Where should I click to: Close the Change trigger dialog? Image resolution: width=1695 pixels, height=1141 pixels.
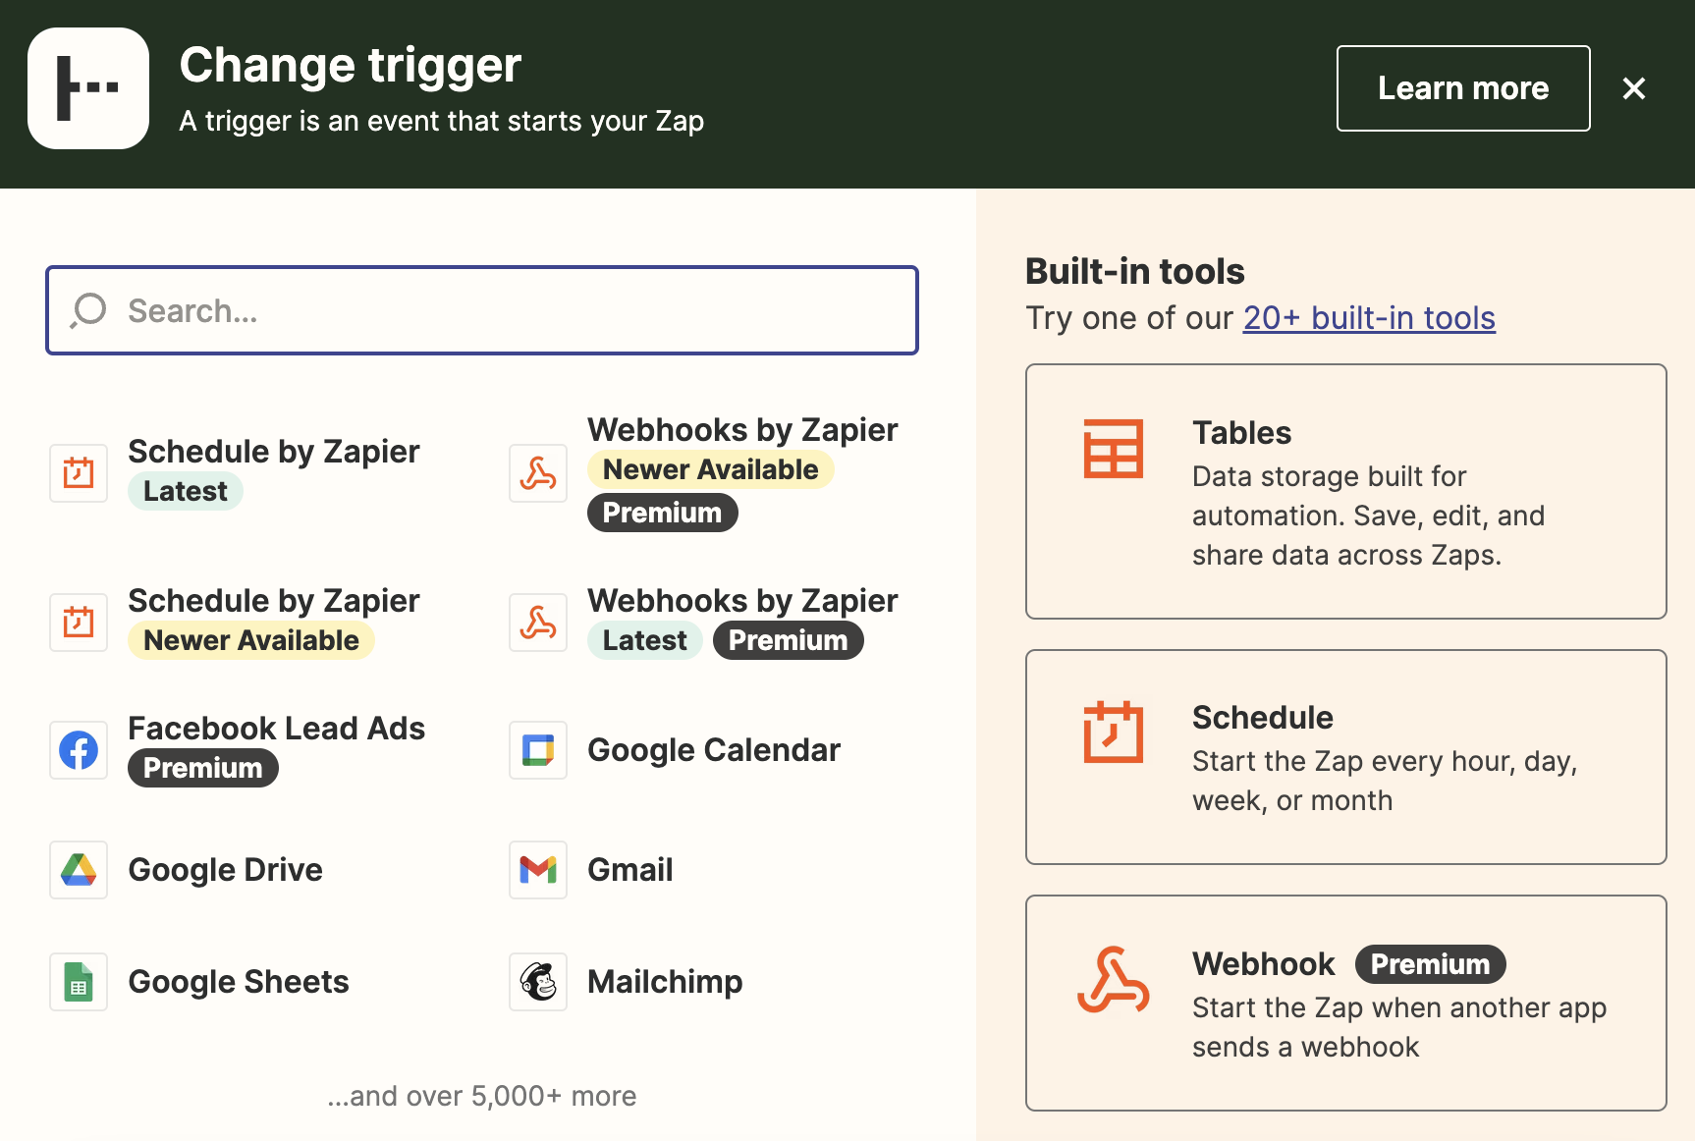1634,88
